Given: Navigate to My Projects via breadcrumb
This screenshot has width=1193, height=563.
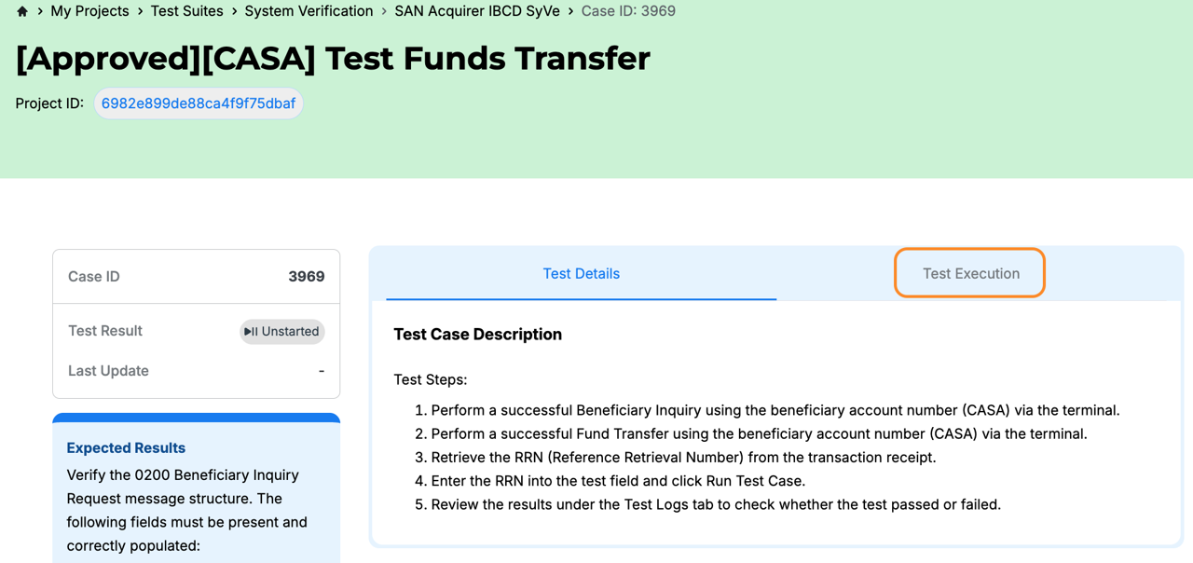Looking at the screenshot, I should 89,10.
